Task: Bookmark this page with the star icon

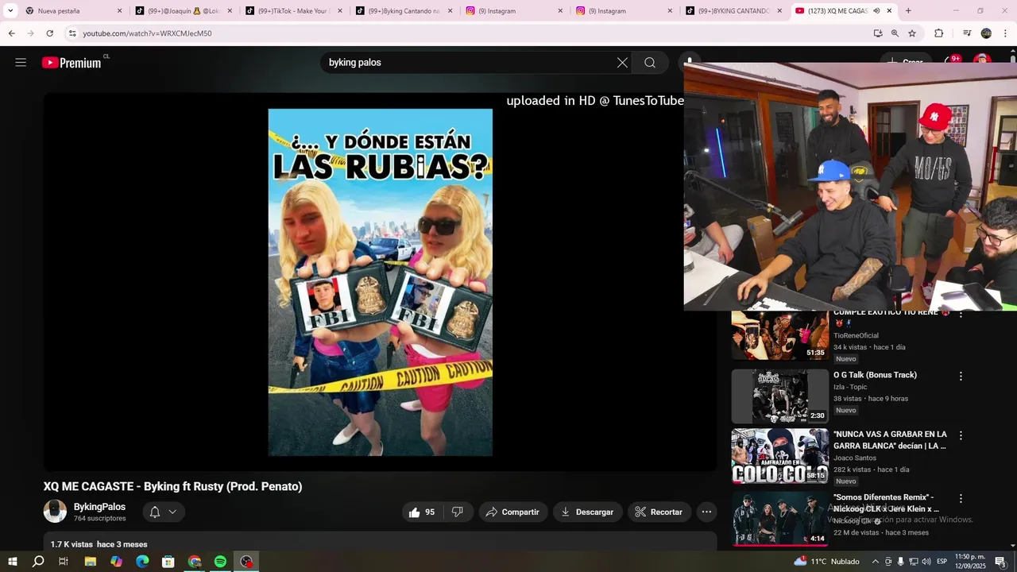Action: [x=912, y=33]
